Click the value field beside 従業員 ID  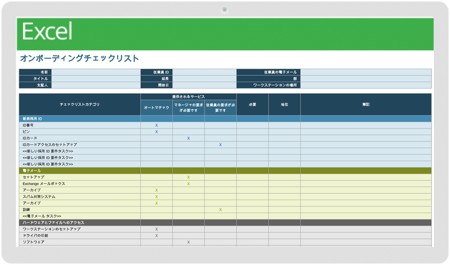(x=204, y=72)
